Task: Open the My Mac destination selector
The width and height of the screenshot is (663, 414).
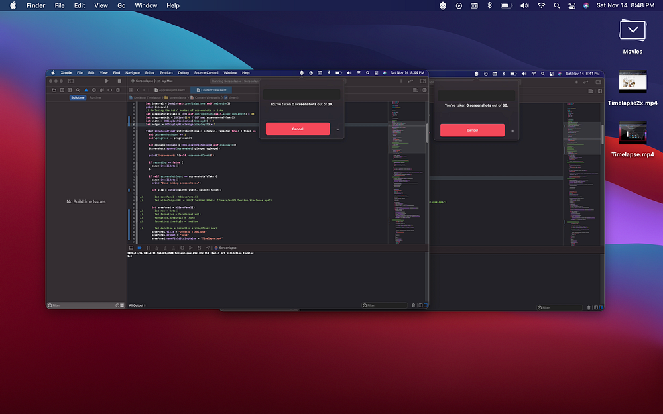Action: tap(165, 81)
